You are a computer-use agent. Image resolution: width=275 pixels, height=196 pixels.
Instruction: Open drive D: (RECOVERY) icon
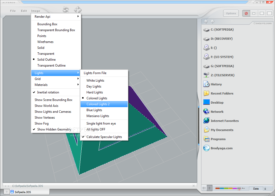pos(207,39)
